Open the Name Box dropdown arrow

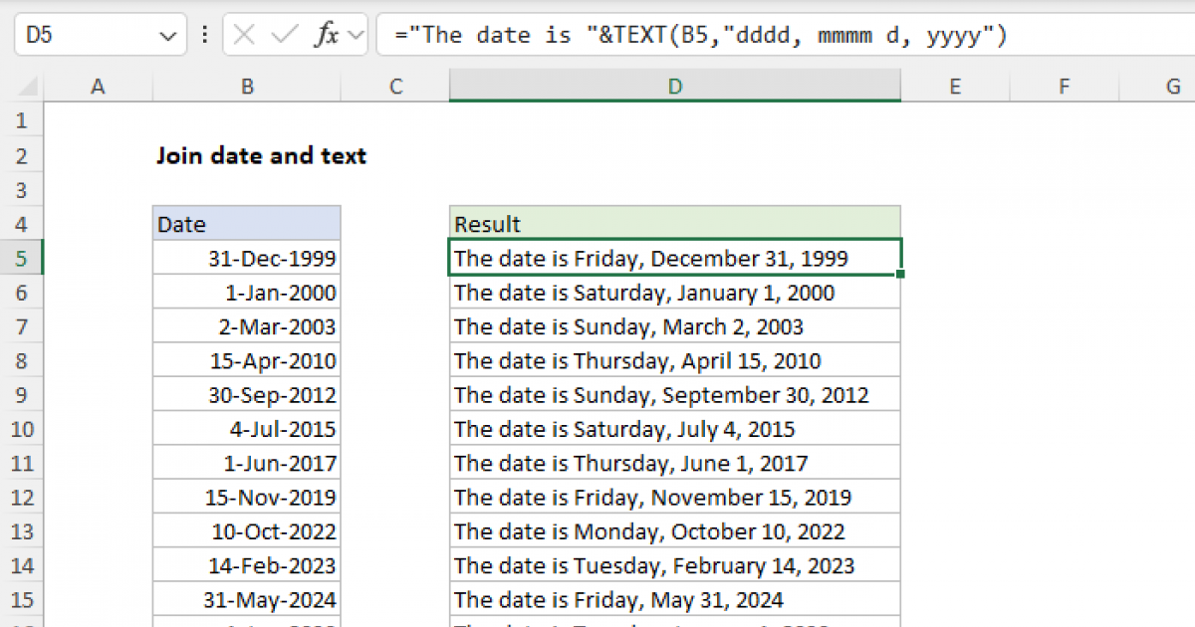pyautogui.click(x=167, y=34)
